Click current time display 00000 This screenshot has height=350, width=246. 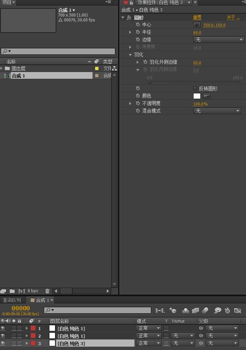pos(21,308)
